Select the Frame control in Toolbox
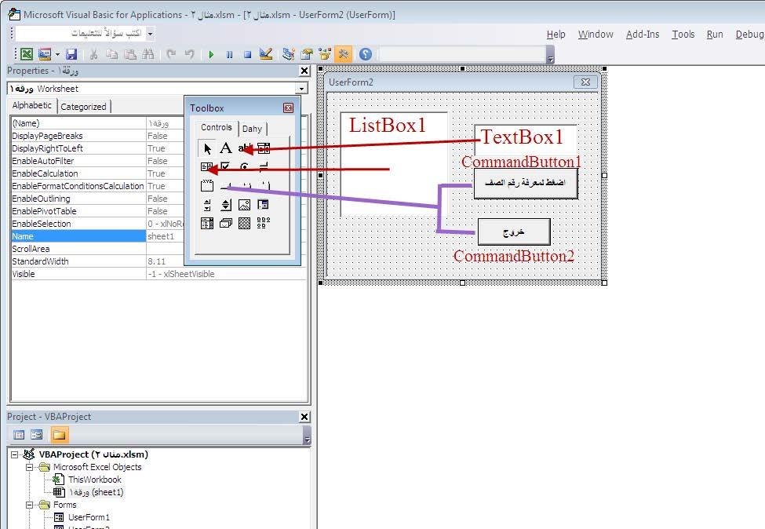This screenshot has width=765, height=529. pos(207,185)
